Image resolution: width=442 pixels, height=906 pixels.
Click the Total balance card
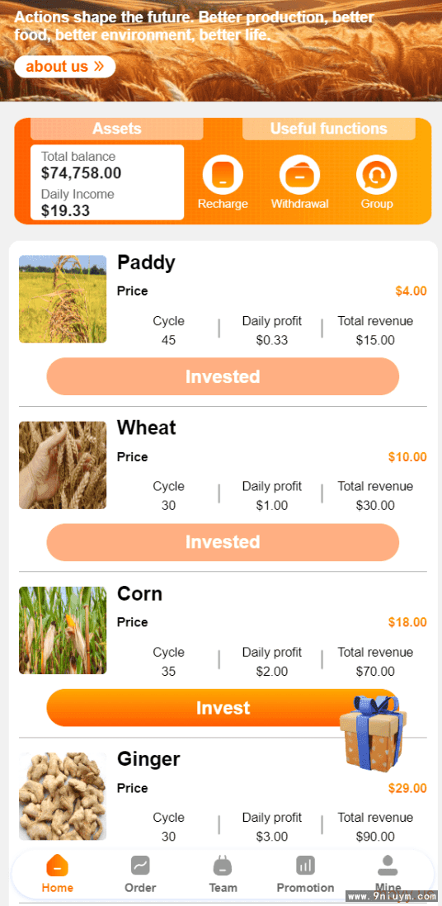[x=107, y=182]
